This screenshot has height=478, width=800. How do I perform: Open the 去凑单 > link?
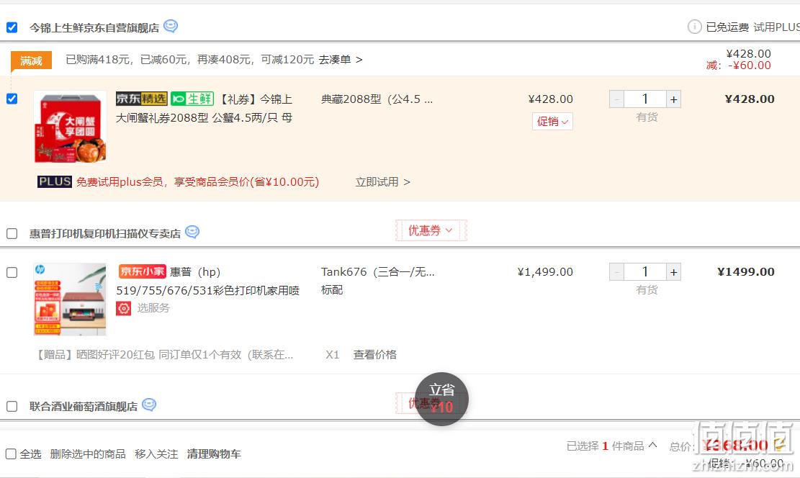[341, 60]
